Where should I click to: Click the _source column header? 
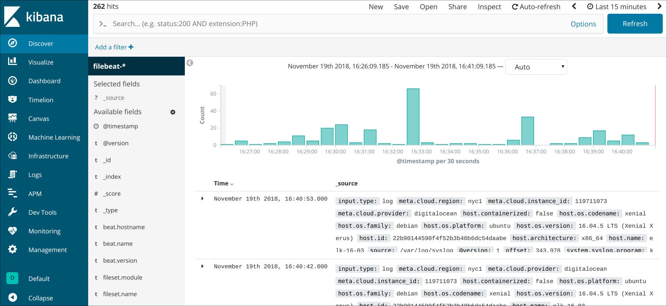pos(346,183)
